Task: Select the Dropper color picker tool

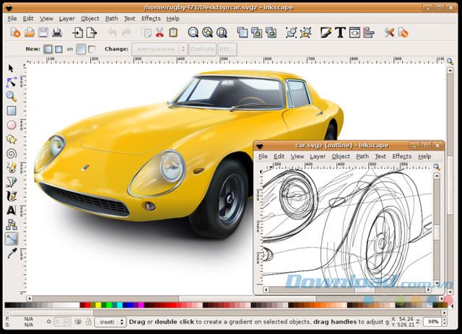Action: [x=12, y=253]
